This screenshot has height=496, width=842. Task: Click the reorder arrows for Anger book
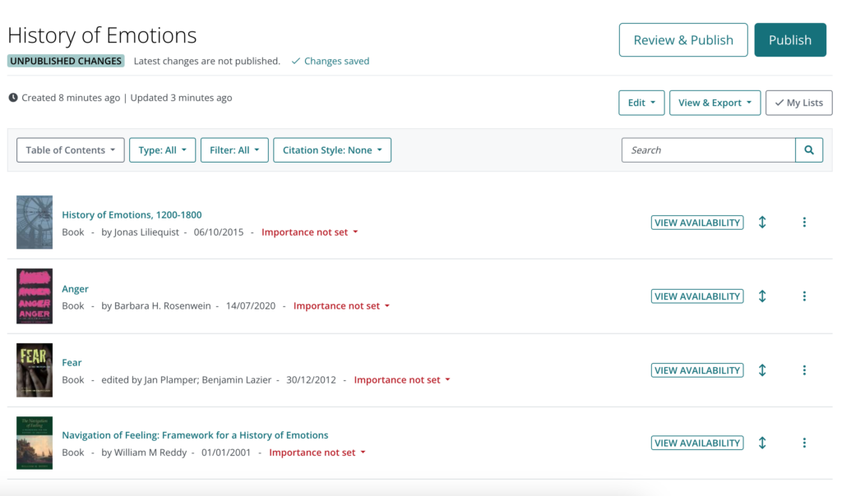tap(762, 296)
